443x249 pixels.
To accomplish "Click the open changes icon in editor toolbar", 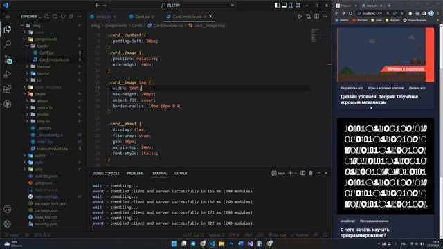I will coord(308,17).
